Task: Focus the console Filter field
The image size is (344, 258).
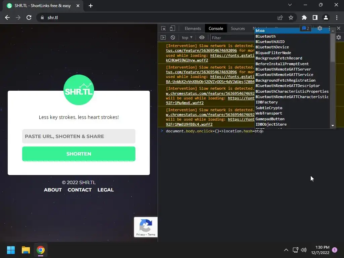Action: point(232,38)
